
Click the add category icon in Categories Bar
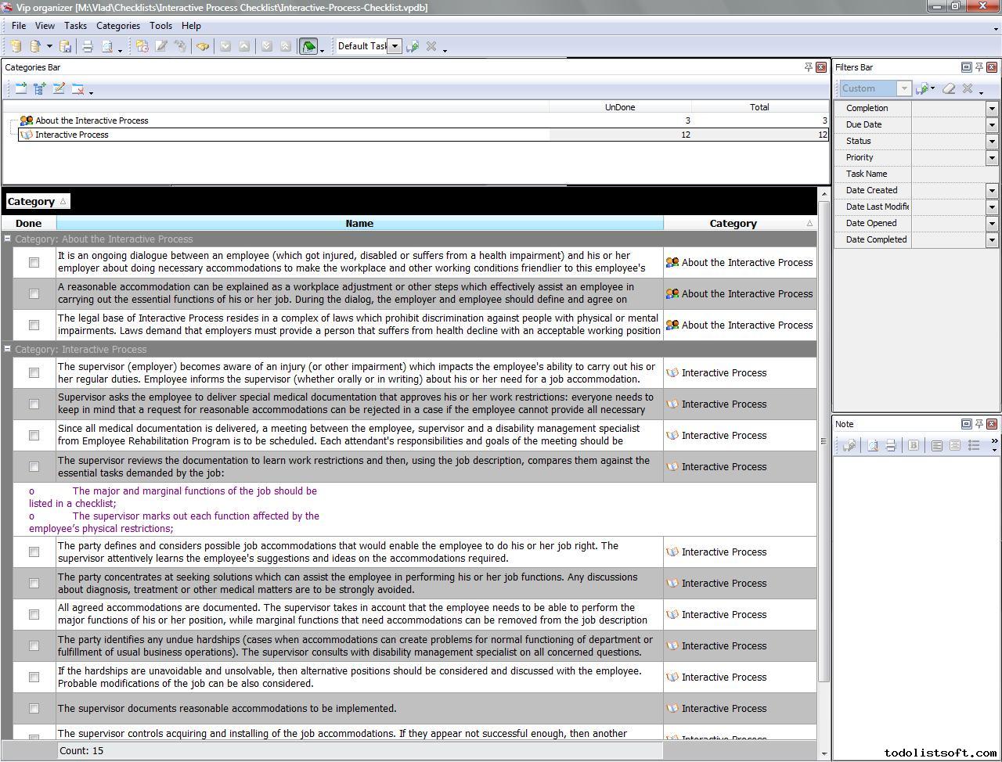[x=20, y=89]
